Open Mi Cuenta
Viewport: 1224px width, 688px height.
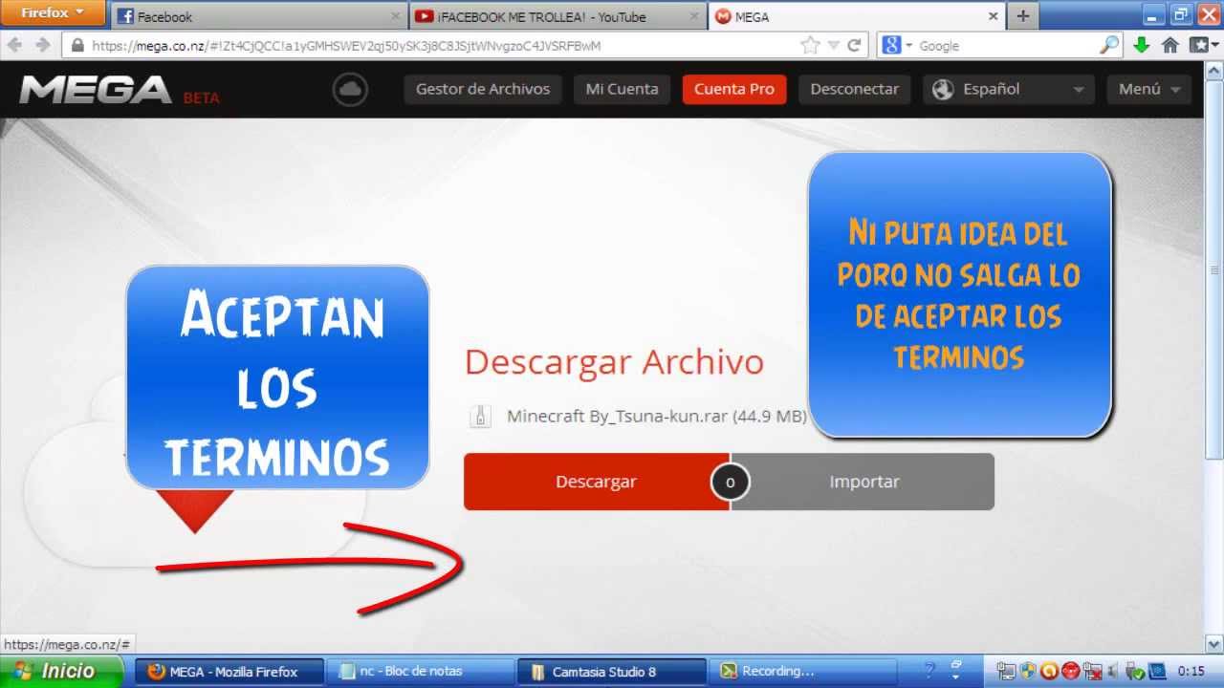(622, 89)
